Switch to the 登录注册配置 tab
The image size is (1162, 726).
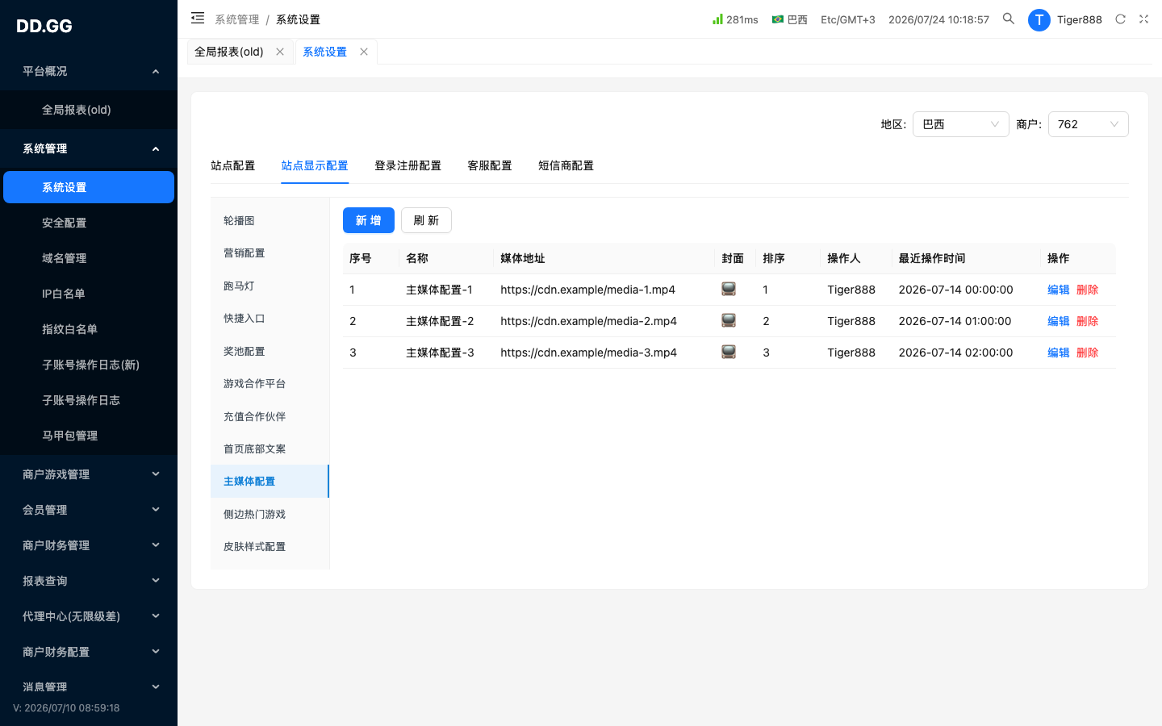click(x=408, y=165)
